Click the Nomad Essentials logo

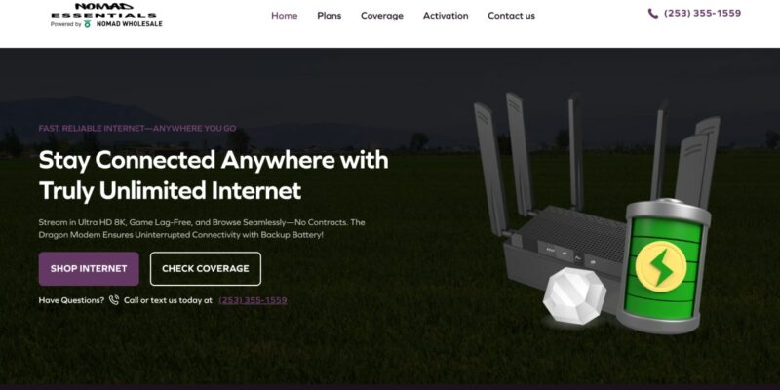click(x=106, y=15)
